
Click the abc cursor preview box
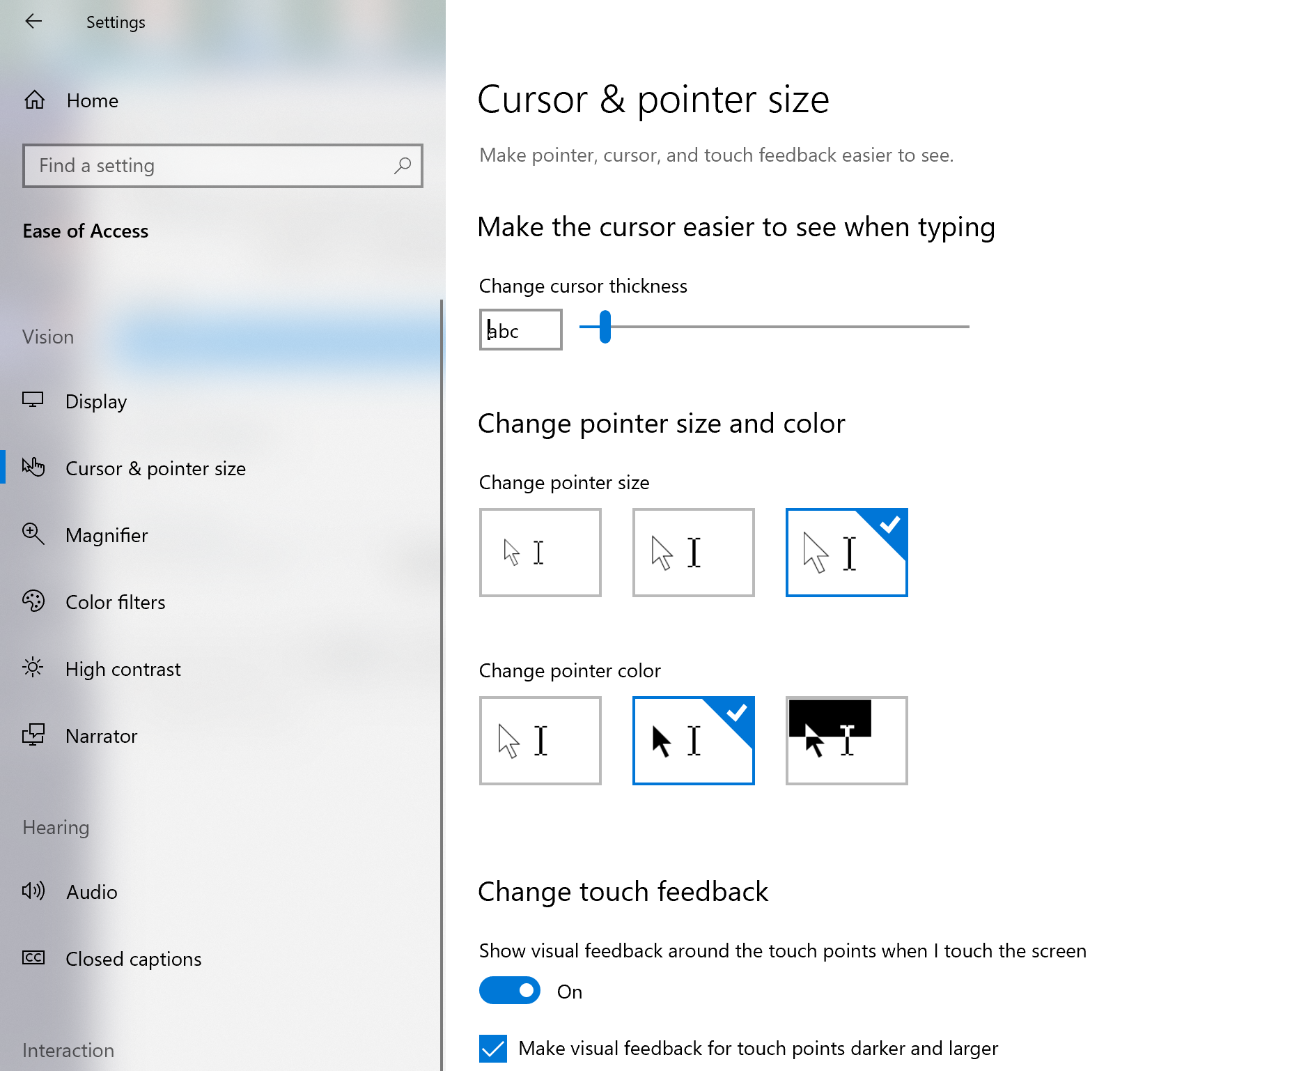[x=521, y=330]
